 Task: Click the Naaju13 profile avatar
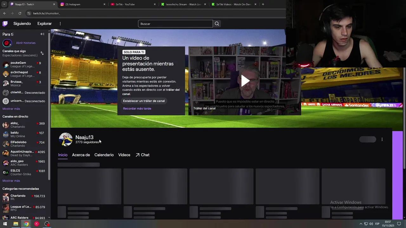(x=66, y=139)
